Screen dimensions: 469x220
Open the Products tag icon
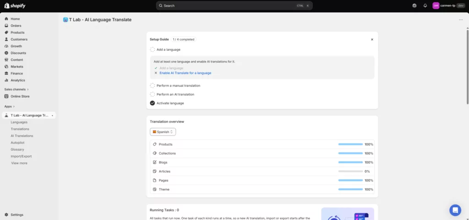coord(6,32)
